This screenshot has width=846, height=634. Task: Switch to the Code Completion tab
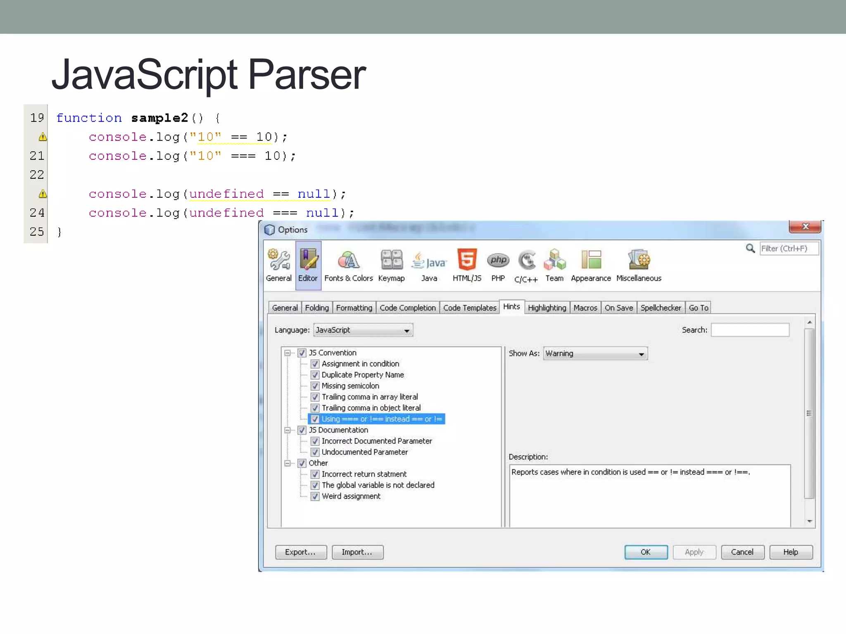408,308
